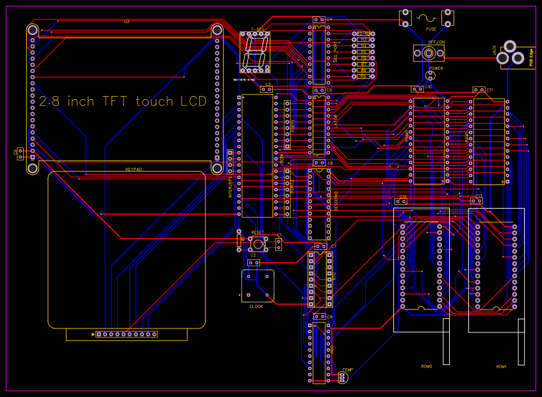Click the CLOCK crystal module

point(256,287)
